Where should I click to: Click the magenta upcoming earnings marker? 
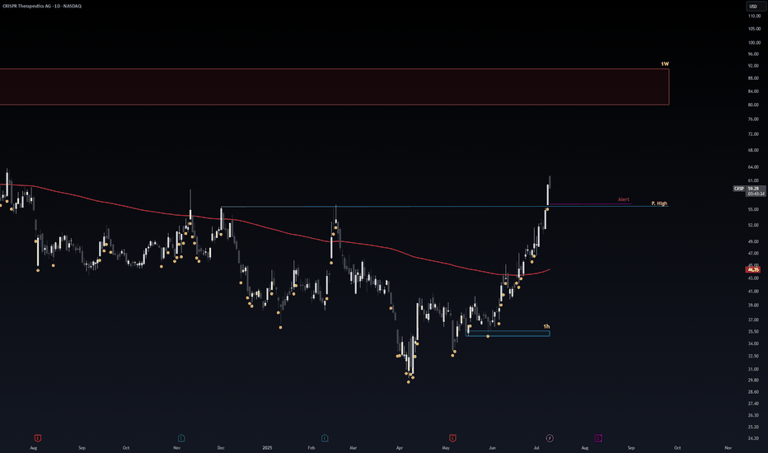(598, 438)
